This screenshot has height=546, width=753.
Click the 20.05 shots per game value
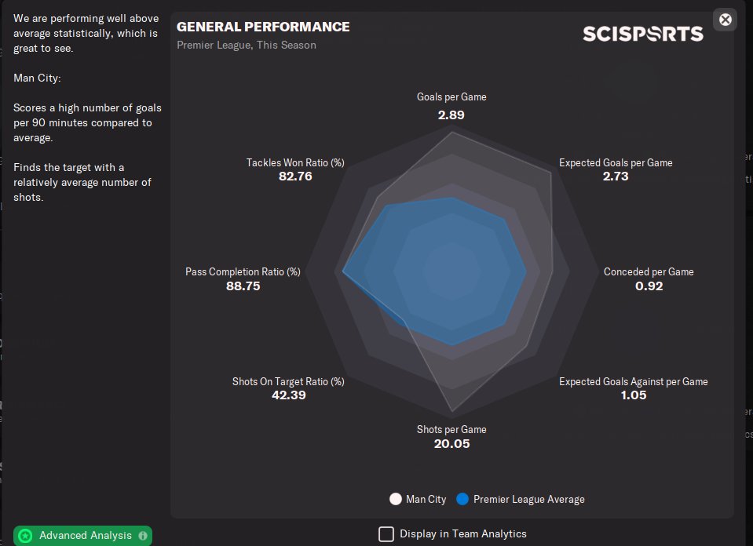coord(451,444)
